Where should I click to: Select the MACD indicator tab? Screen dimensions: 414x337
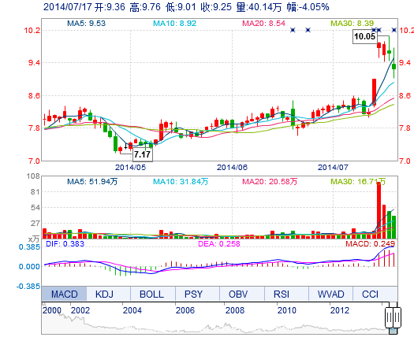[x=64, y=294]
